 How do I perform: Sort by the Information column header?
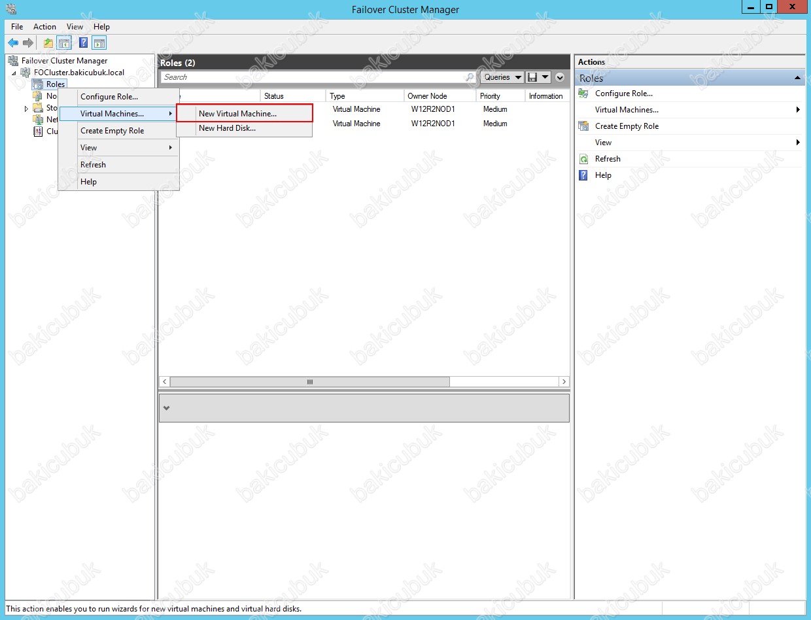click(x=546, y=96)
